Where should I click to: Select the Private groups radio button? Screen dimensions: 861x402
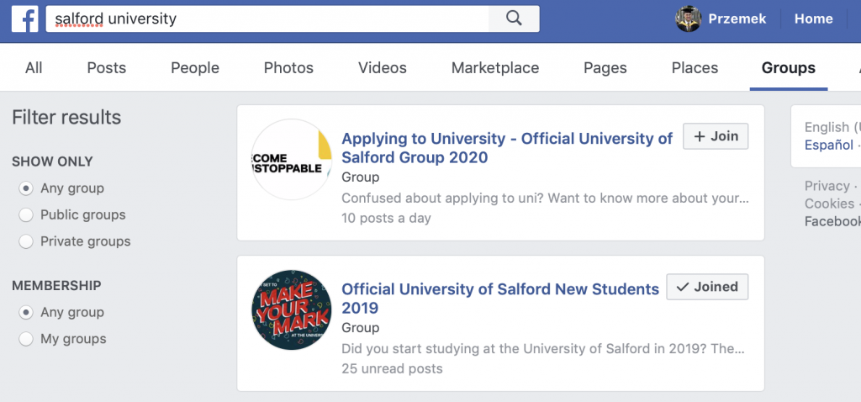click(x=26, y=241)
